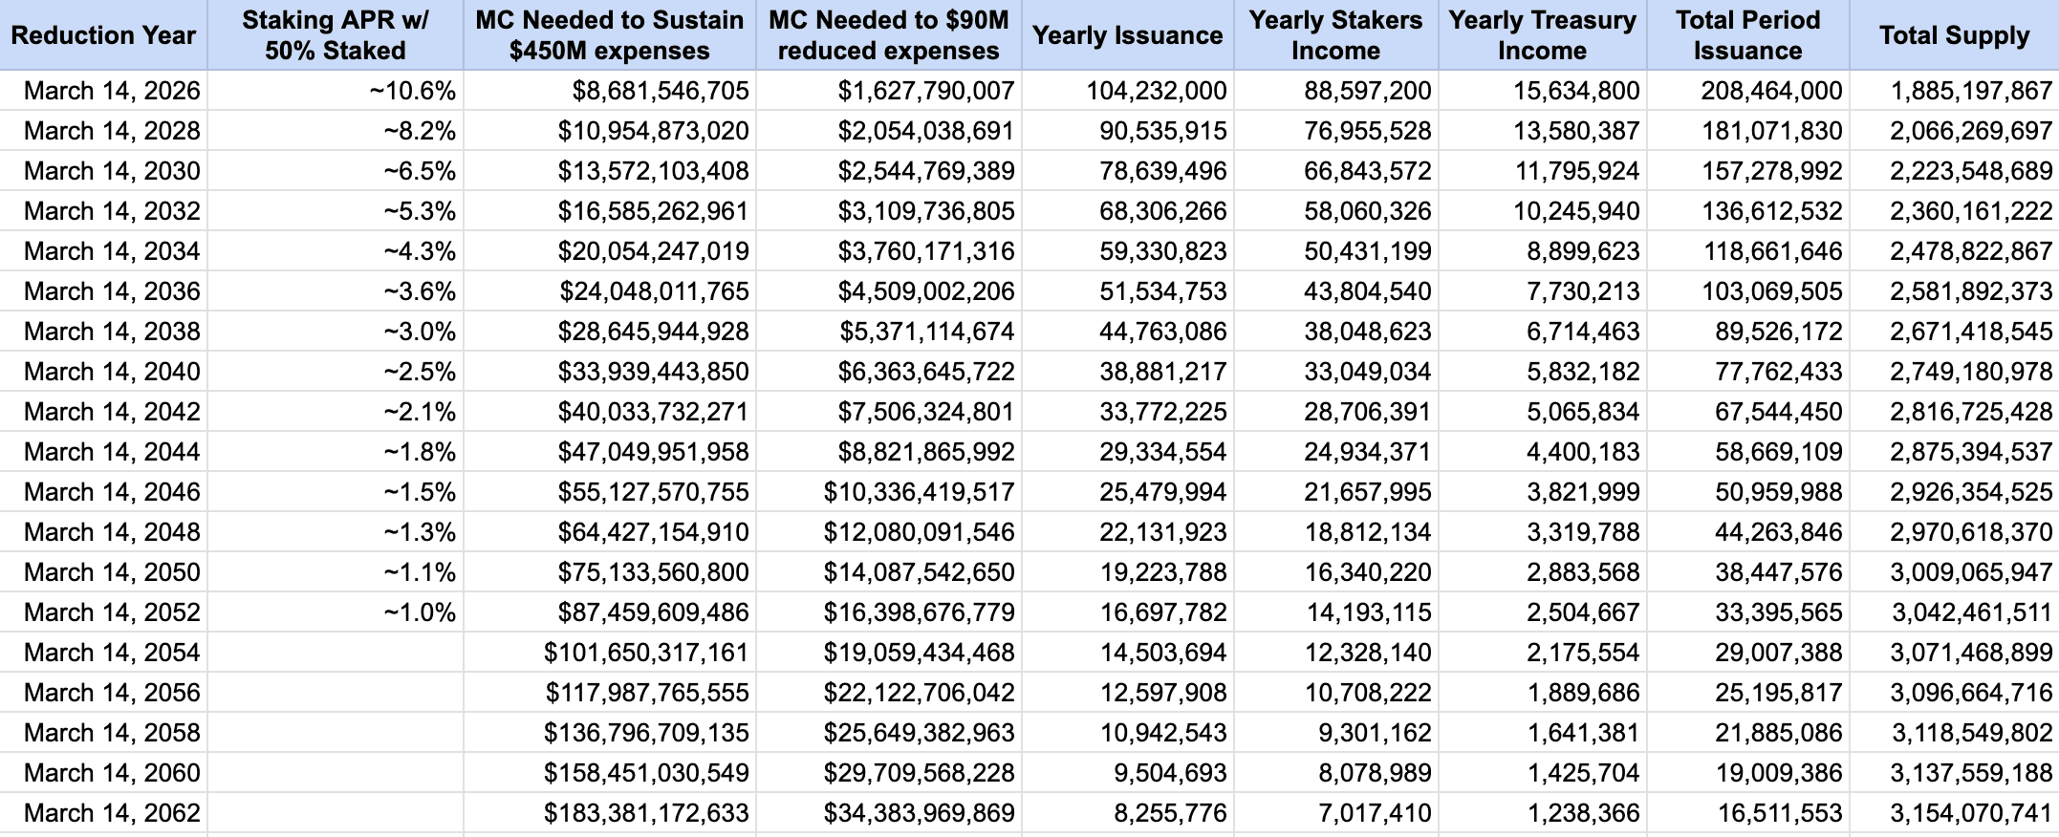The width and height of the screenshot is (2059, 837).
Task: Click the ~10.6% staking APR cell
Action: click(x=412, y=91)
